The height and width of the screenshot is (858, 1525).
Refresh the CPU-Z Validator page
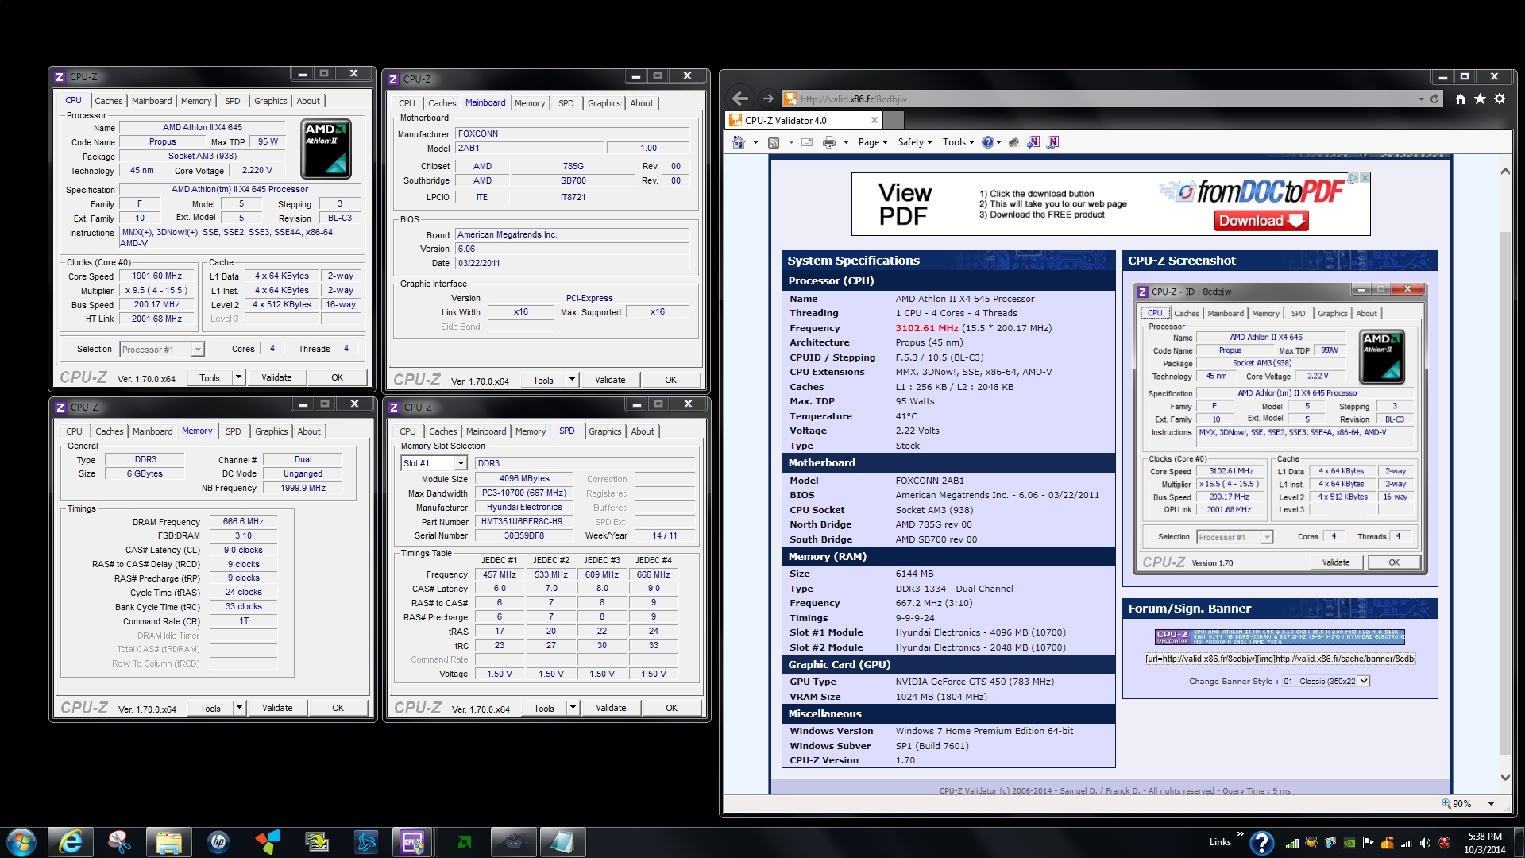pos(1434,99)
